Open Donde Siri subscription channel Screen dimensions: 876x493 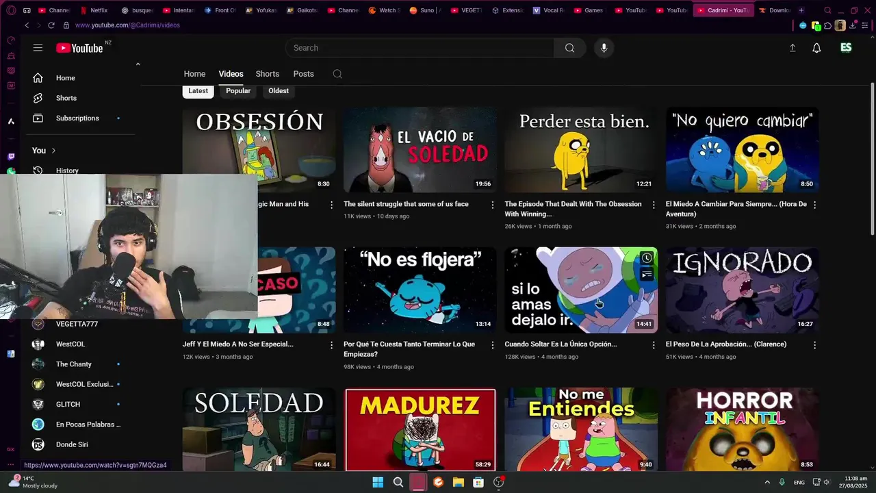[x=72, y=444]
